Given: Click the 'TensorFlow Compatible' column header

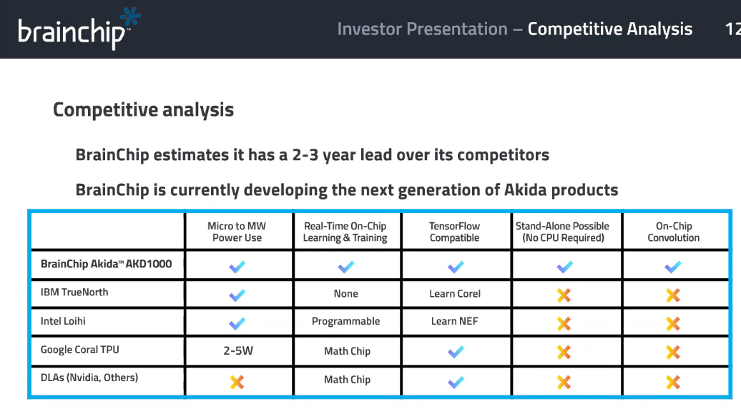Looking at the screenshot, I should point(455,232).
